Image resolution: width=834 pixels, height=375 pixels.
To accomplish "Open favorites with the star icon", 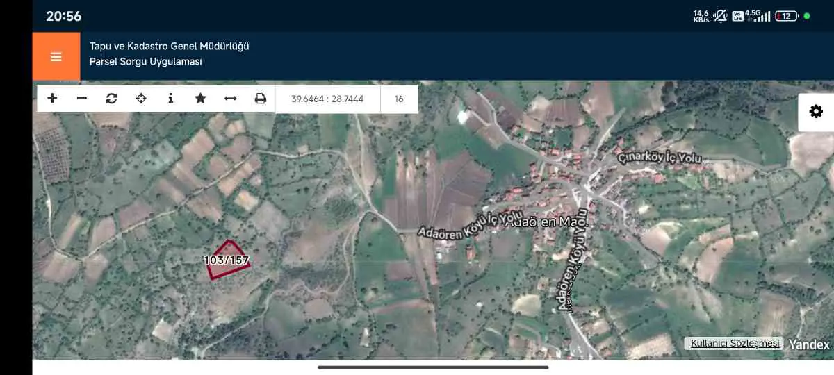I will 201,99.
